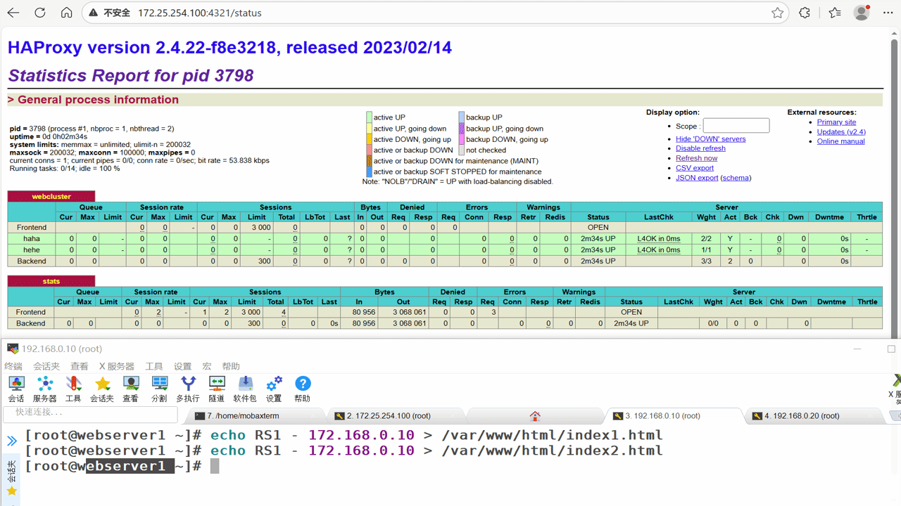
Task: Click L4OK in 0ms for hehe
Action: tap(659, 250)
